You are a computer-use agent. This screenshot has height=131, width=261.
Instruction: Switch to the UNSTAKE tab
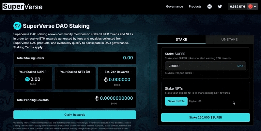229,40
